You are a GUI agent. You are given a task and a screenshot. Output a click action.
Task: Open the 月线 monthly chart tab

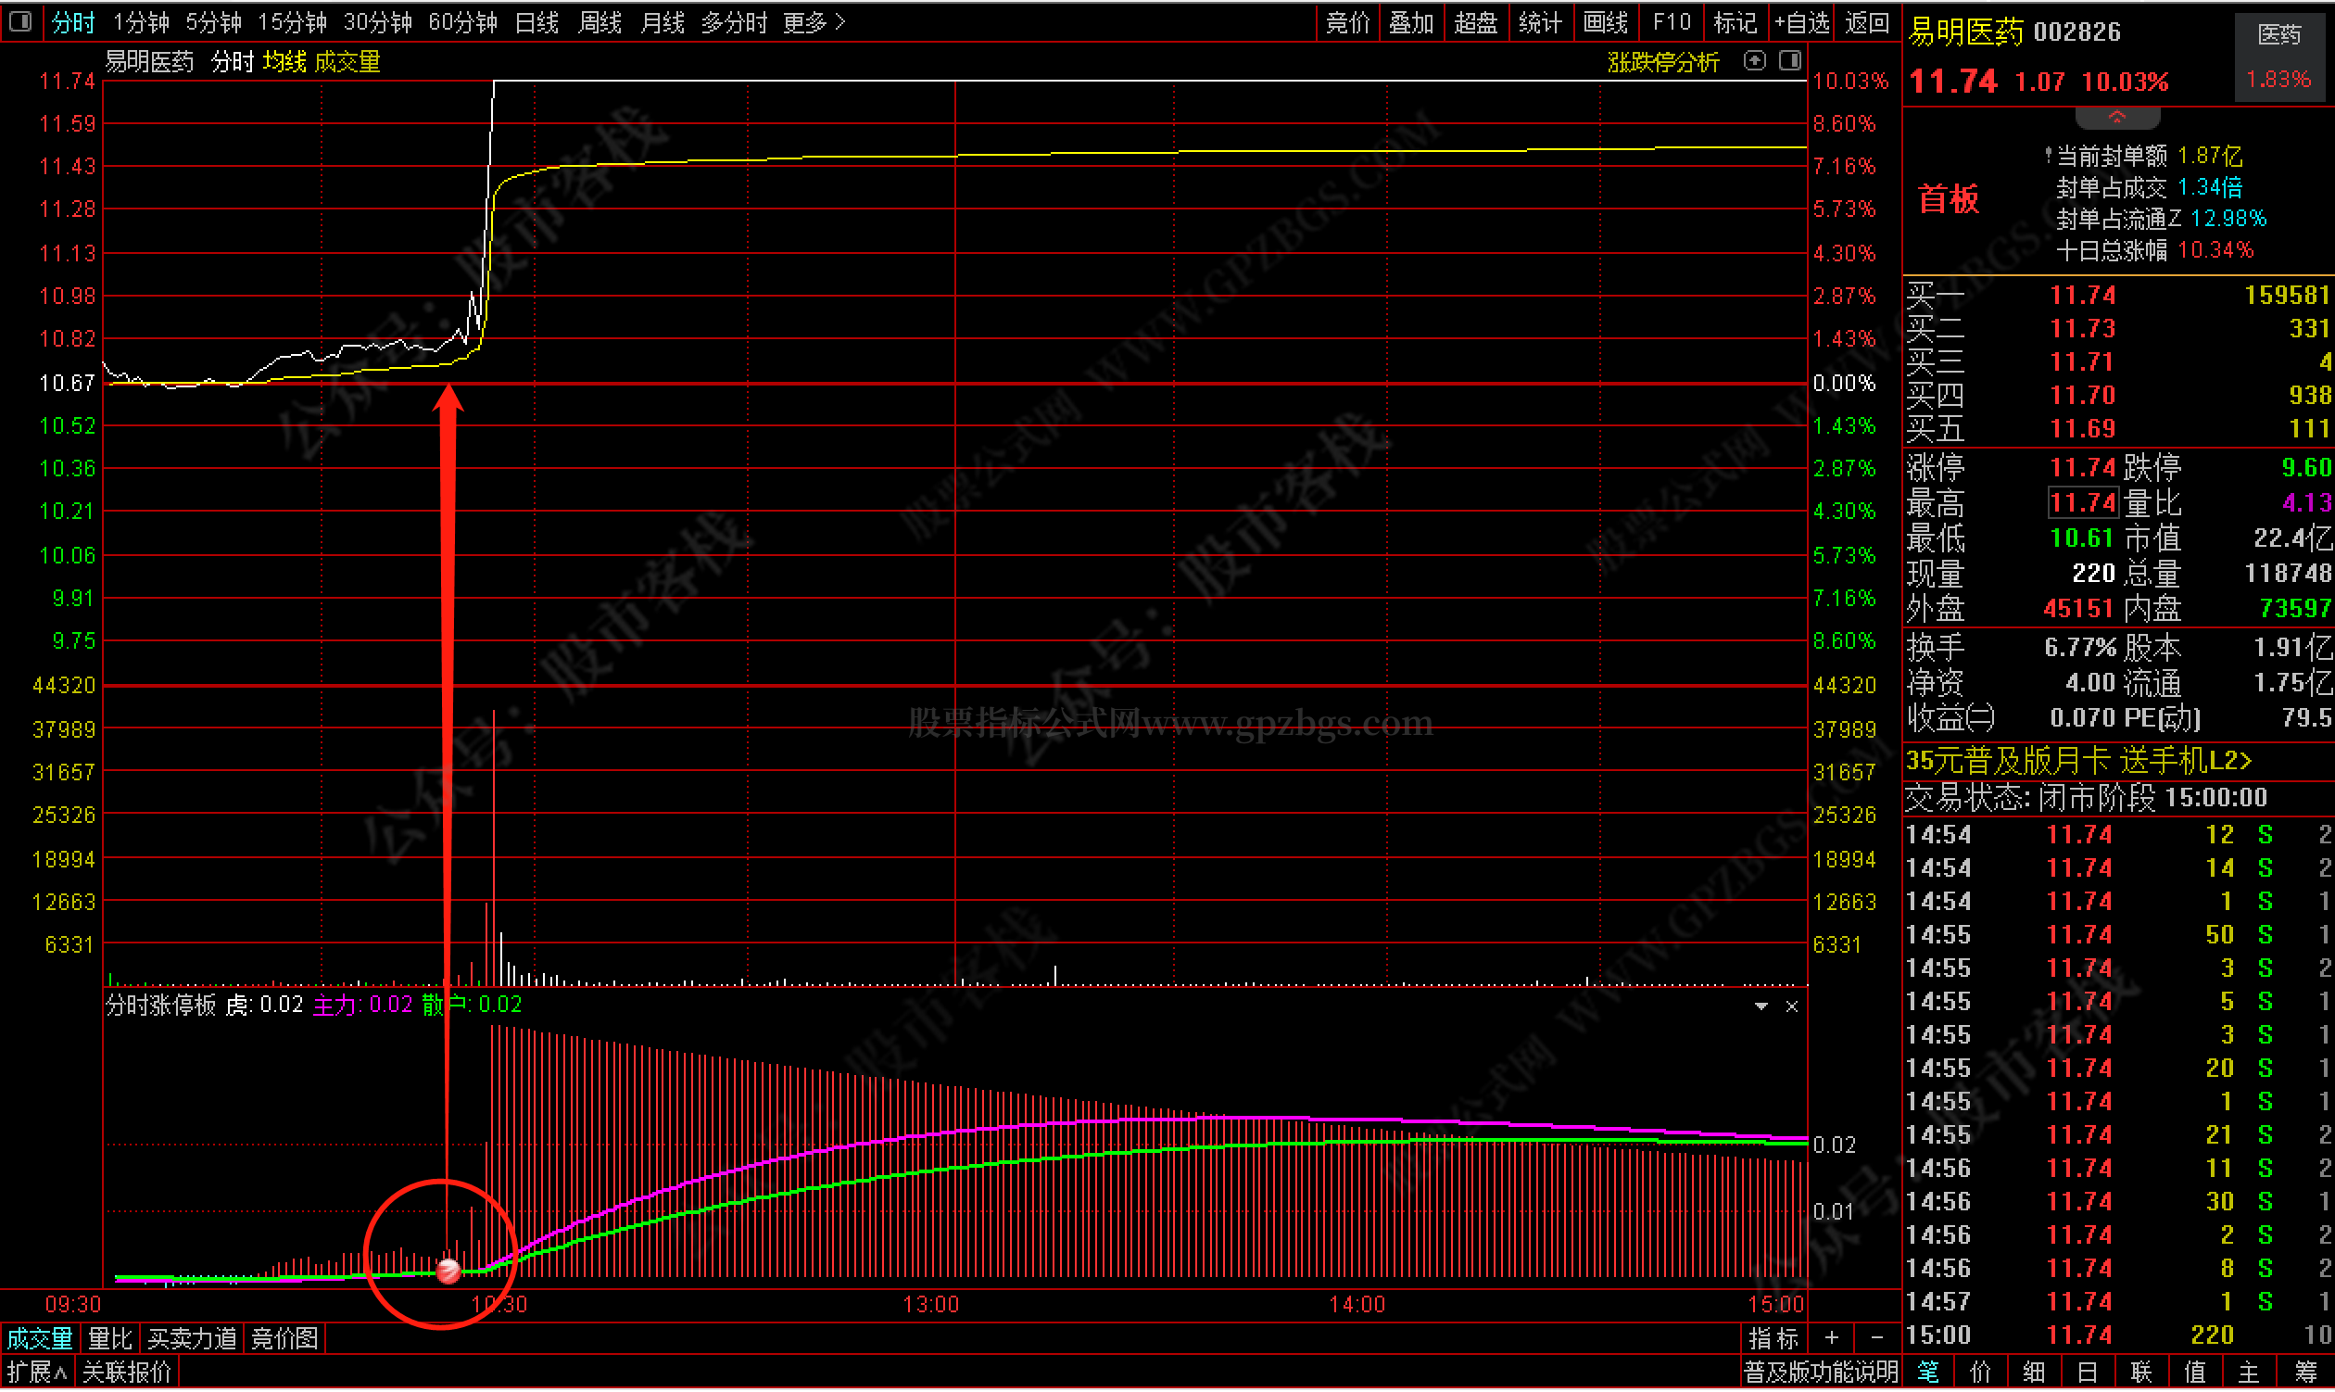pos(663,21)
